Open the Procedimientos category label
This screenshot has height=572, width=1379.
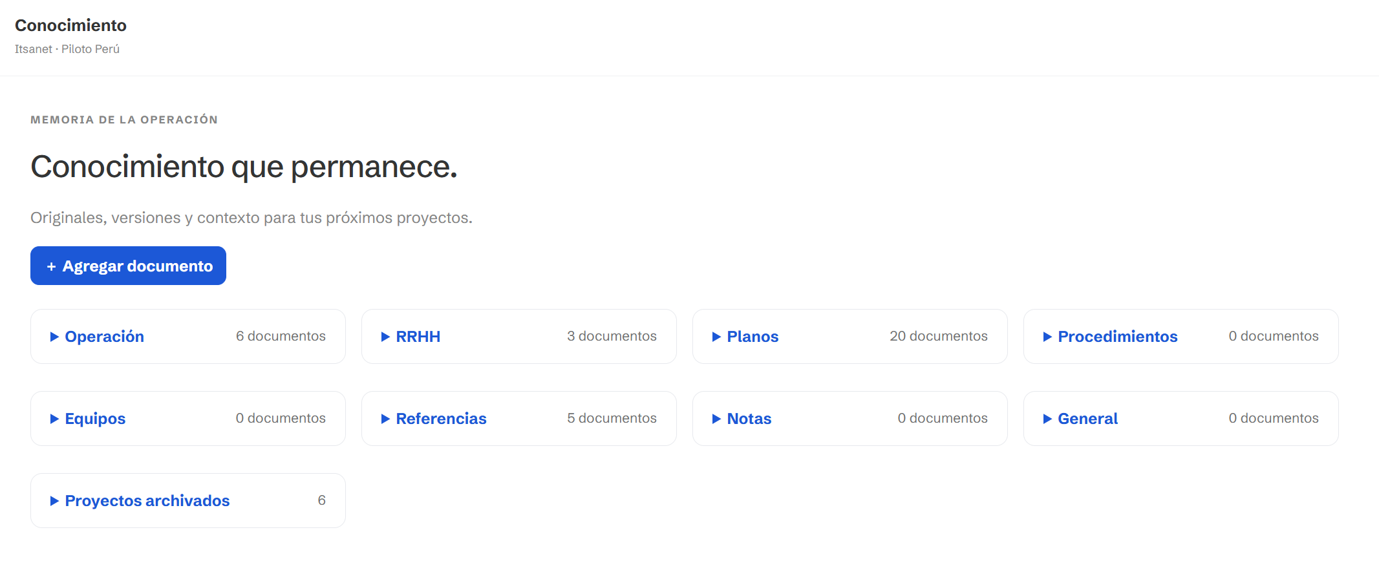[1118, 337]
